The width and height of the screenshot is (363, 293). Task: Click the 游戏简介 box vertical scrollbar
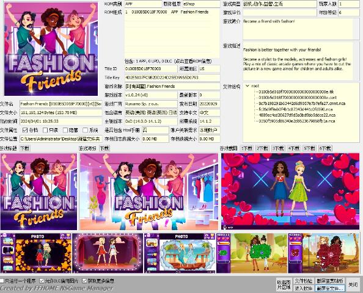click(356, 29)
